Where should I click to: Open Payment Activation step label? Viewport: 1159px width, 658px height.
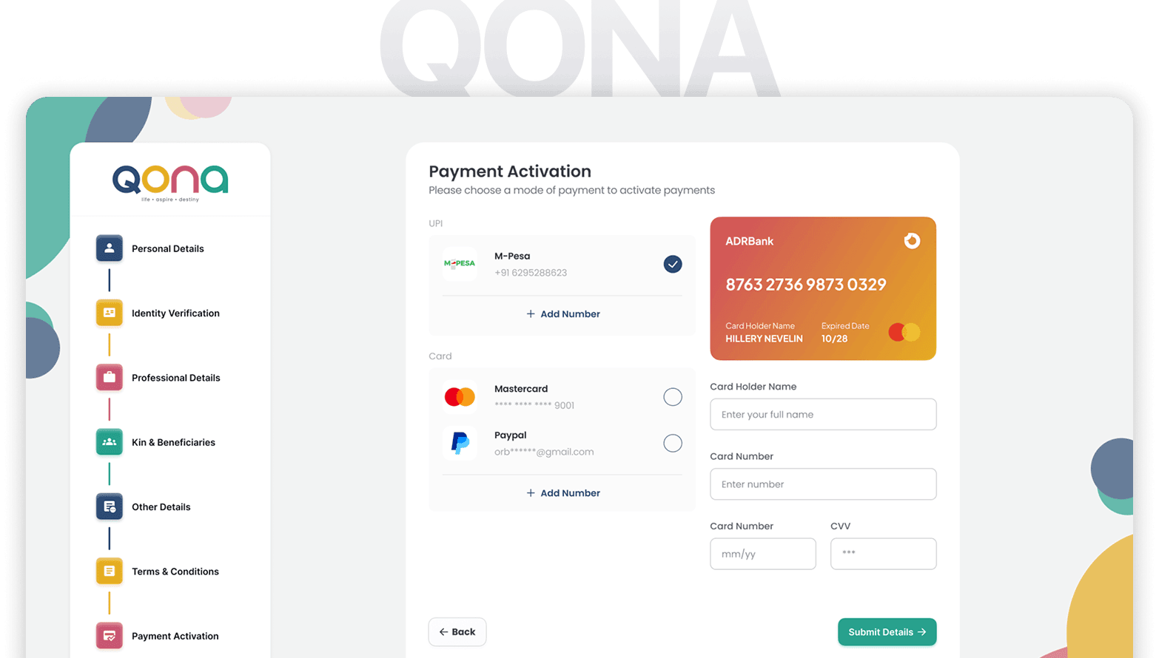(175, 636)
